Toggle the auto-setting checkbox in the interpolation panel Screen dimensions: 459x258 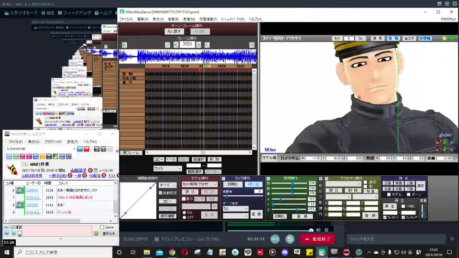(x=161, y=193)
